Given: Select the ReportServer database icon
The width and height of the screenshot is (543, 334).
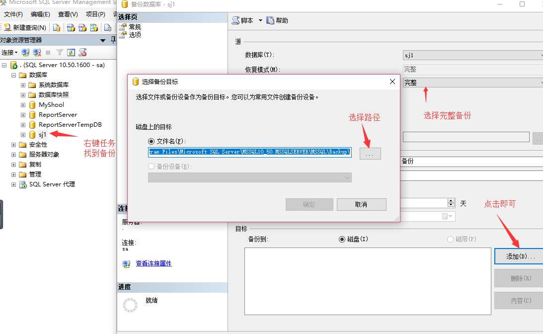Looking at the screenshot, I should (x=32, y=115).
